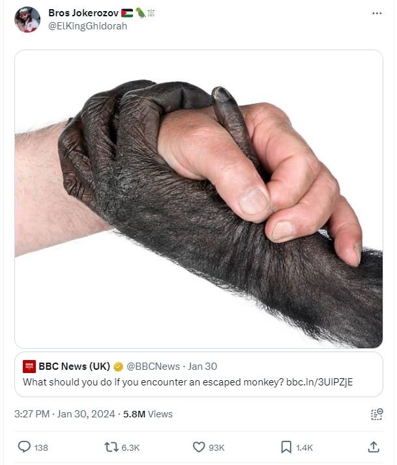Click the 3:27 PM · Jan 30, 2024 timestamp
The height and width of the screenshot is (465, 397).
[x=65, y=414]
